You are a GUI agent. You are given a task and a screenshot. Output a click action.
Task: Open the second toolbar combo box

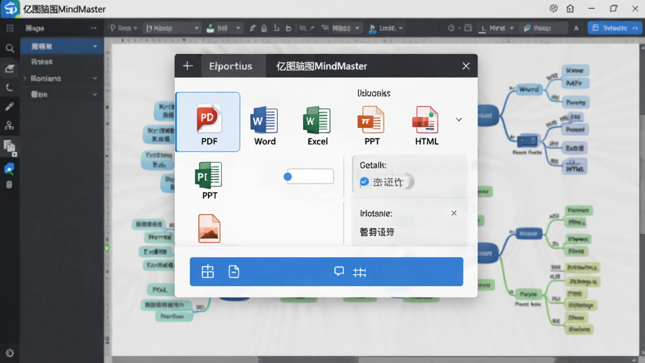pyautogui.click(x=173, y=28)
